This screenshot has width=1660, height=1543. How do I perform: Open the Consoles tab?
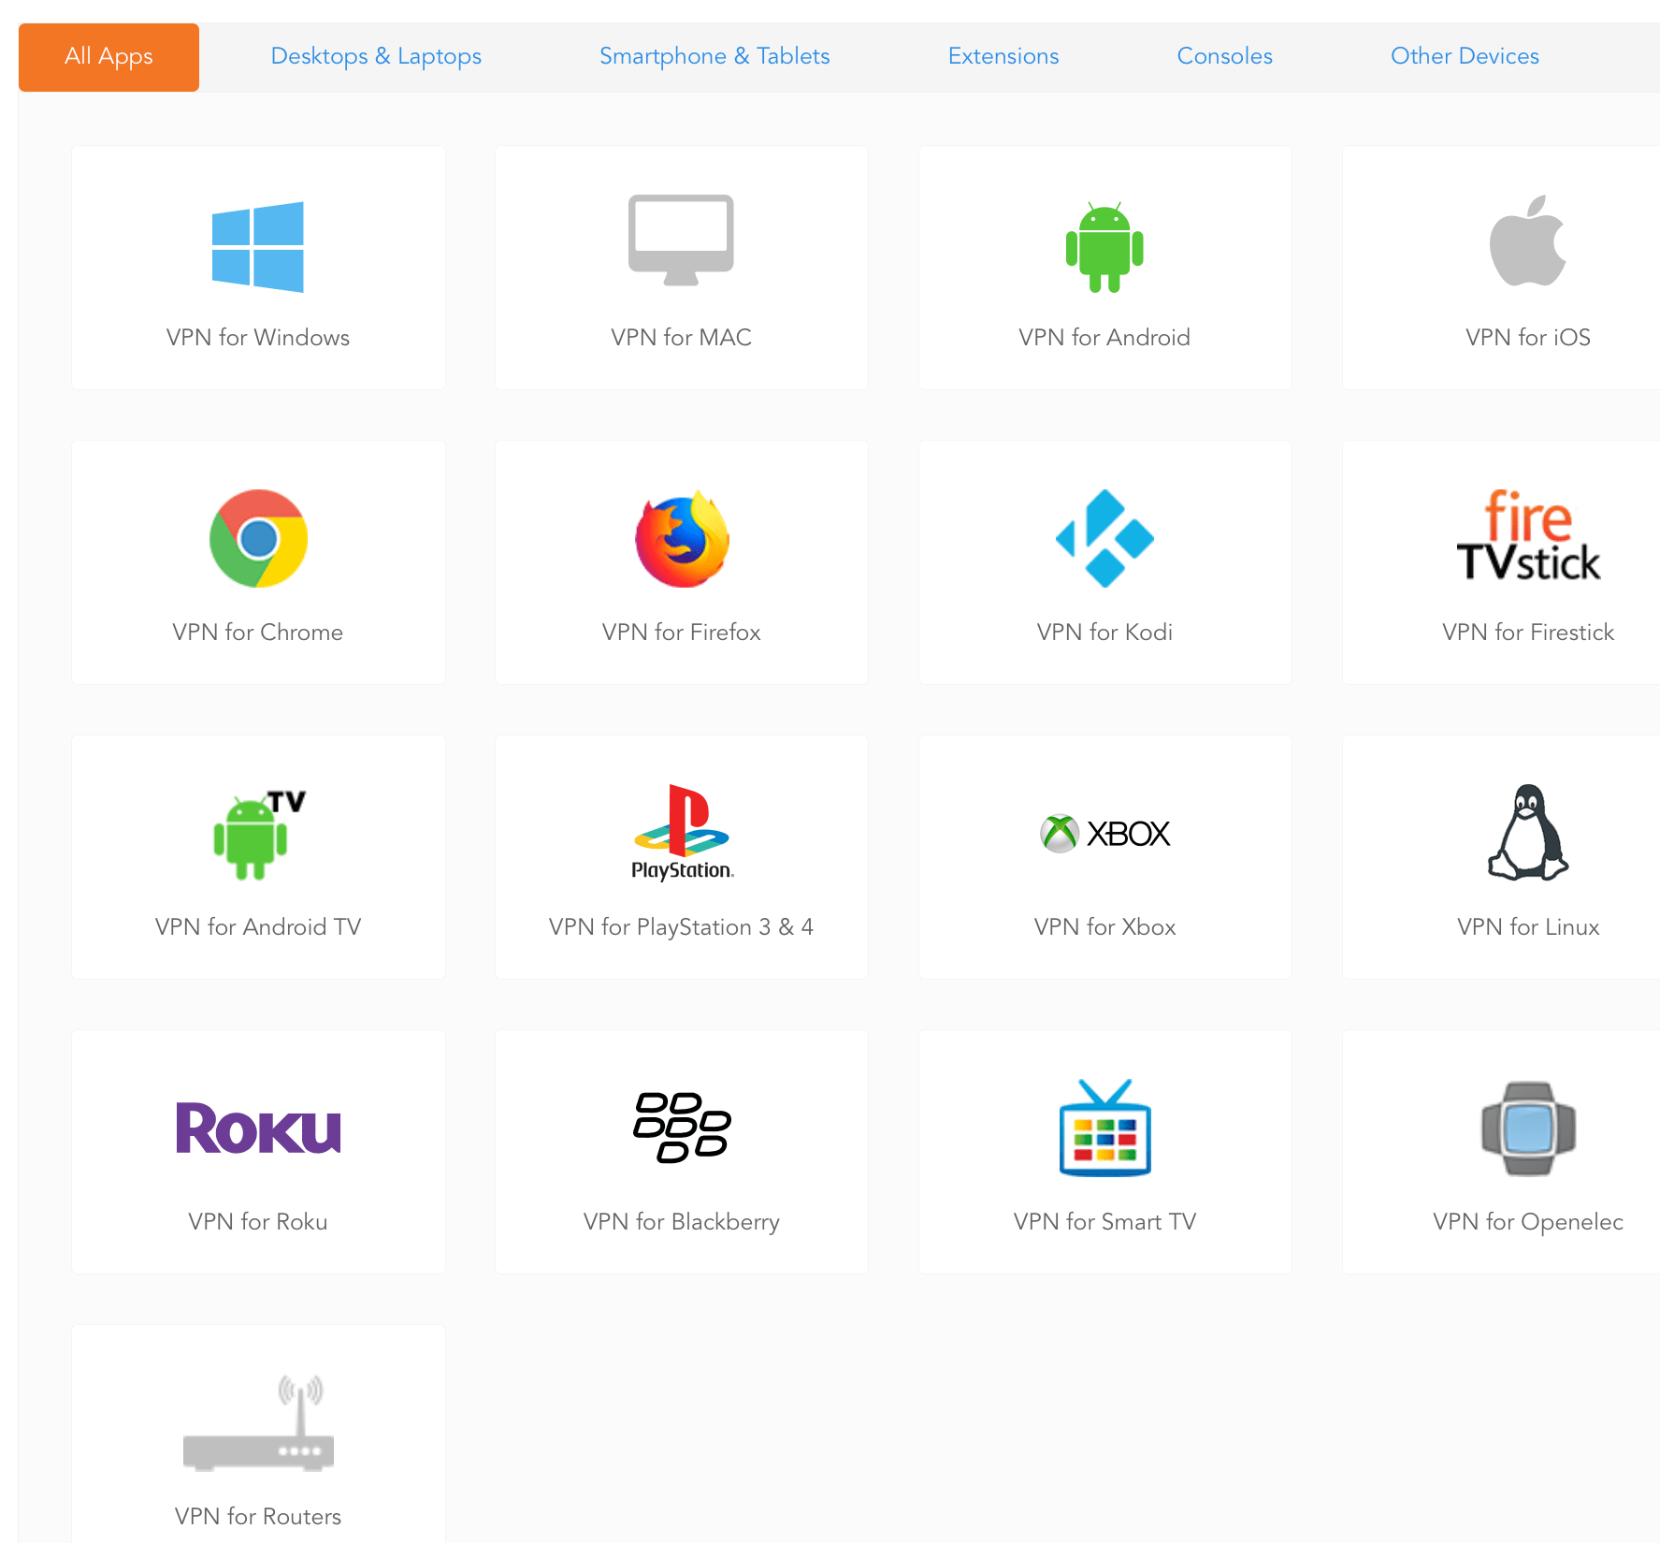(x=1224, y=56)
